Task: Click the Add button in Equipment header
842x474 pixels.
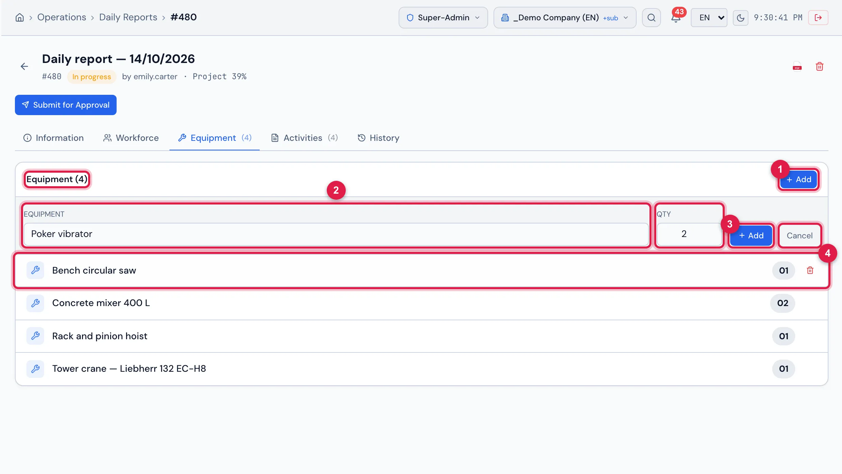Action: (799, 179)
